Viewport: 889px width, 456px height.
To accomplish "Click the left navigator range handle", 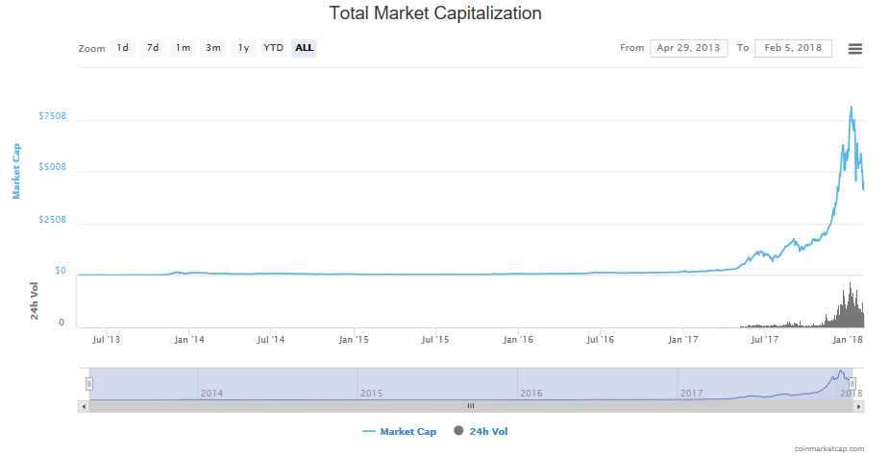I will click(x=89, y=383).
